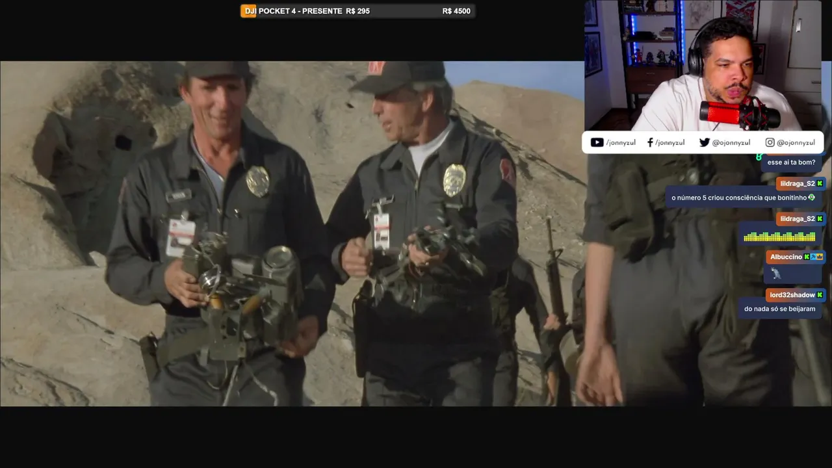Open the Twitter handle '@ojonnyzul'
The height and width of the screenshot is (468, 832).
coord(731,143)
